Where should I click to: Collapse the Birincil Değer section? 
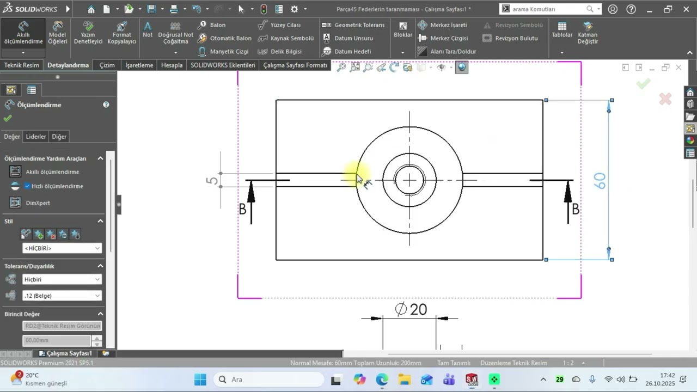[100, 314]
